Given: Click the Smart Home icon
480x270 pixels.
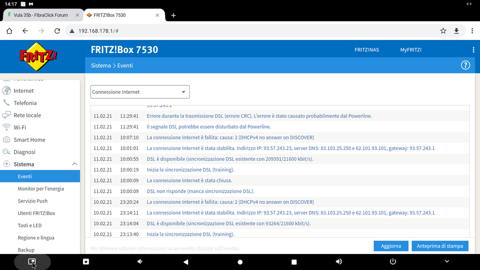Looking at the screenshot, I should coord(7,140).
